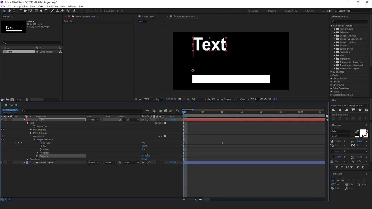
Task: Expand the Path Options property group
Action: pos(31,130)
